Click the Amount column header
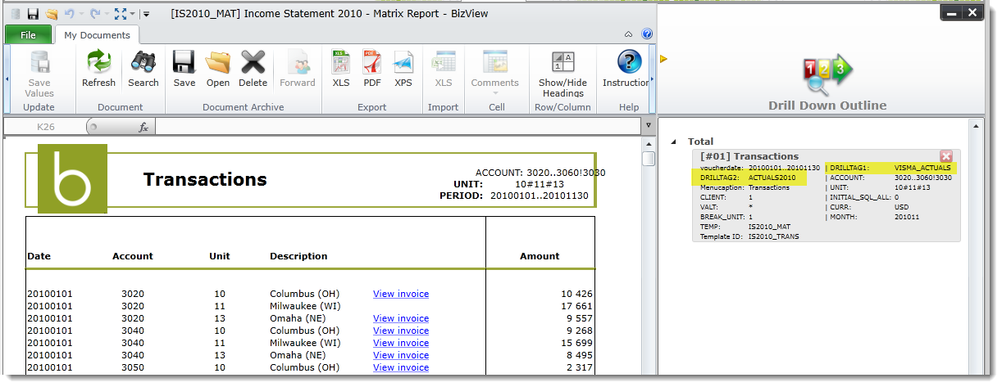Screen dimensions: 1002x387 540,256
